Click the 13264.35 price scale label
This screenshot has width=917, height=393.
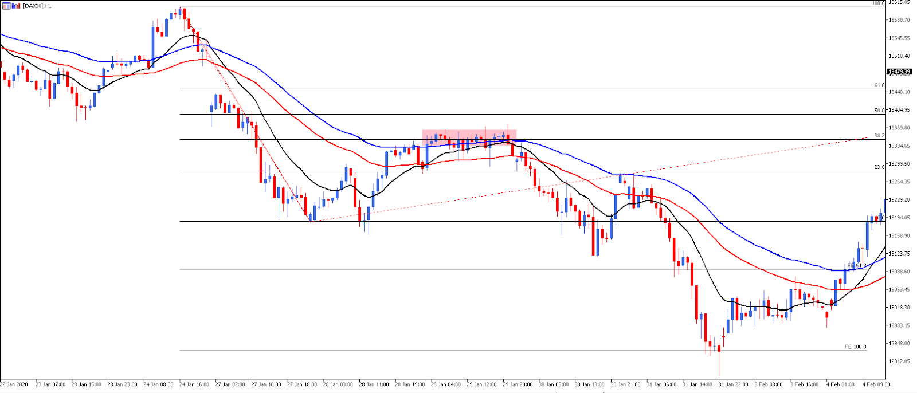[899, 182]
